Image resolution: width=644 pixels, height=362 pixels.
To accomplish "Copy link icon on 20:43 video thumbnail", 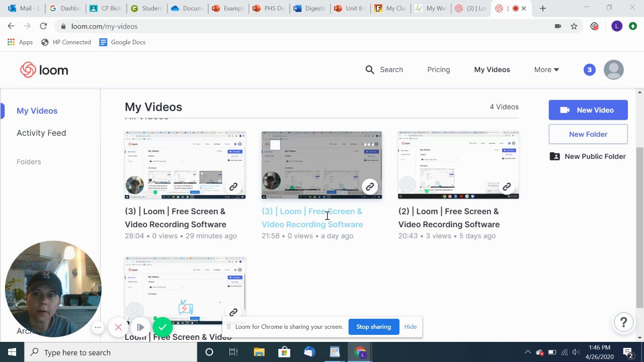I will coord(507,187).
